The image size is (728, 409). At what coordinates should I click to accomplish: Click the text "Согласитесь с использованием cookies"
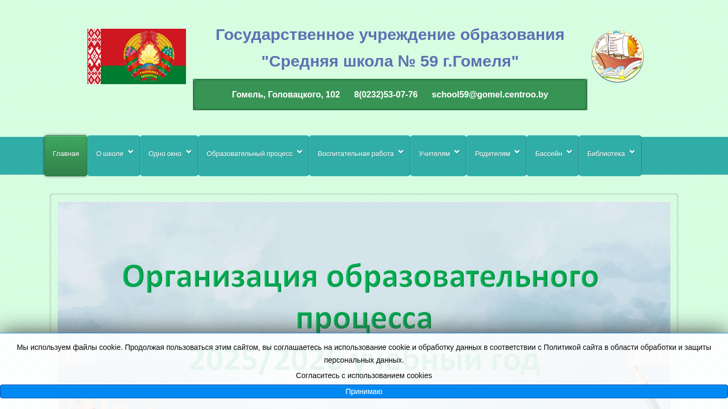[x=364, y=375]
